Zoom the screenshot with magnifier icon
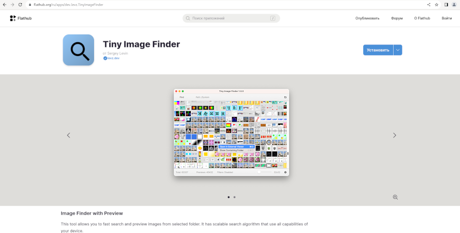Image resolution: width=460 pixels, height=233 pixels. (x=395, y=197)
